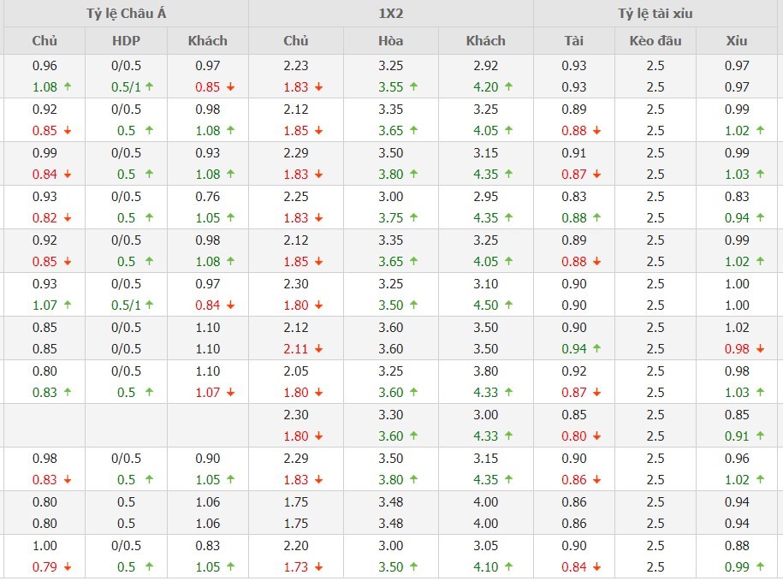Click the green up arrow beside 4.20
Viewport: 783px width, 581px height.
pos(508,86)
